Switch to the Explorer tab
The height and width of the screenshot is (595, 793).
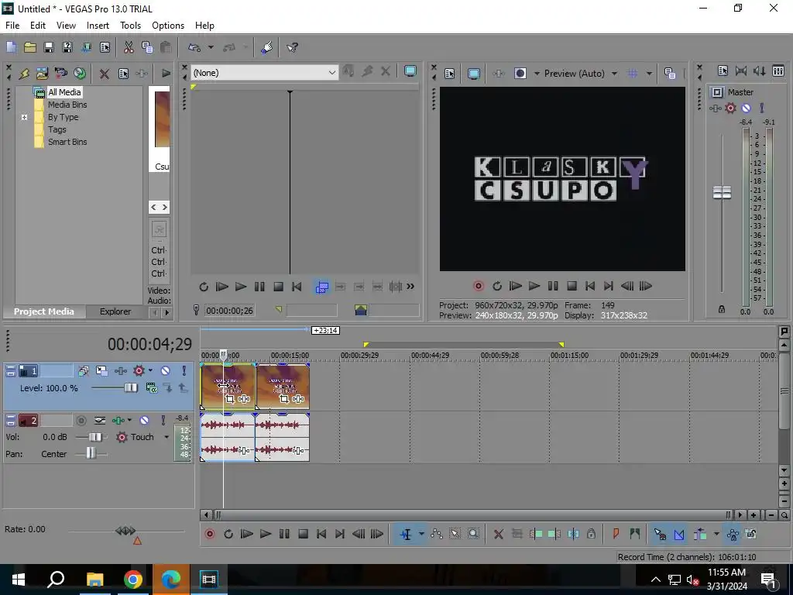coord(115,311)
